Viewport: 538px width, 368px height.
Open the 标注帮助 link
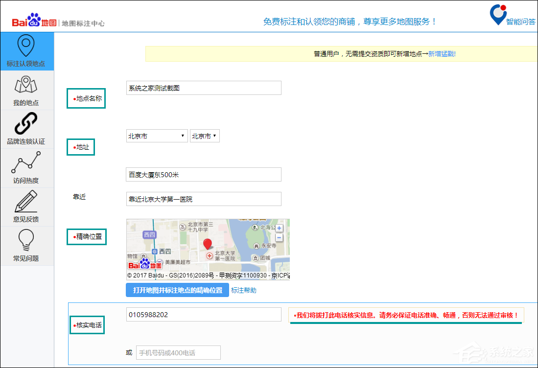click(243, 290)
